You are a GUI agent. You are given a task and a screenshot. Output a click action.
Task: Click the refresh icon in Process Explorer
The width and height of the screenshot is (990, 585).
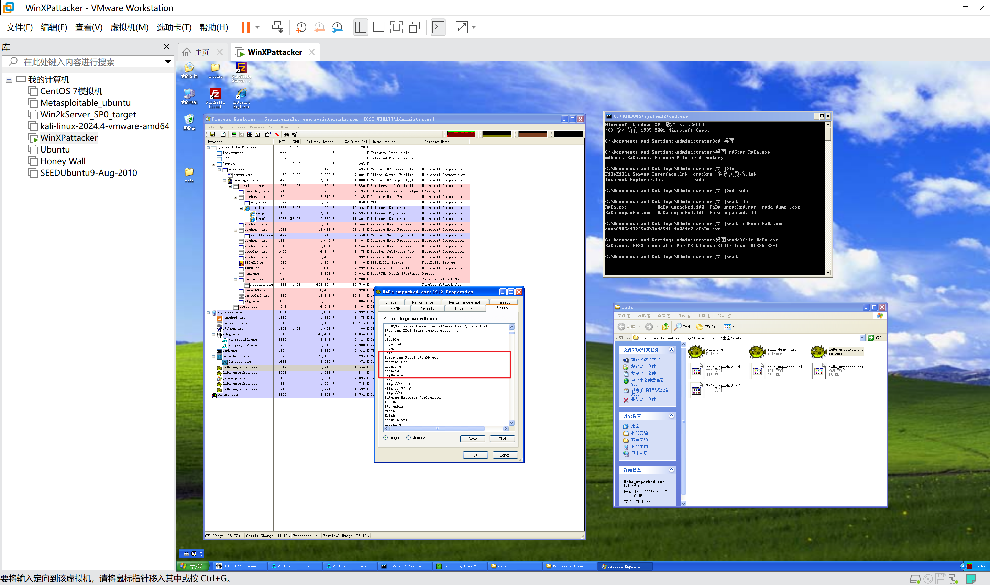click(x=223, y=134)
